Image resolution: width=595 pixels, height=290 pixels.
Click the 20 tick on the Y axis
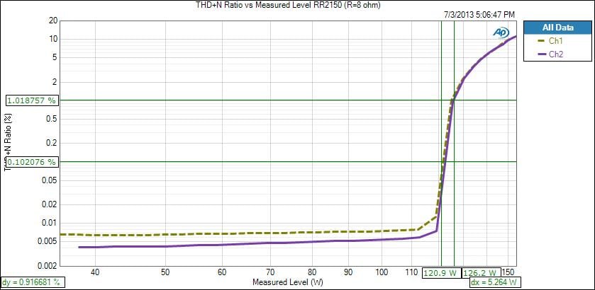click(52, 20)
